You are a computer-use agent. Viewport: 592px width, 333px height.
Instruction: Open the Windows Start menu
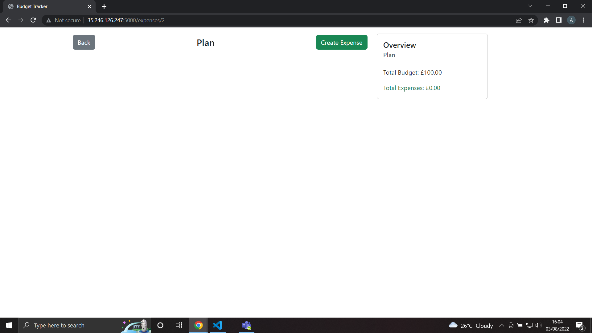click(x=9, y=325)
